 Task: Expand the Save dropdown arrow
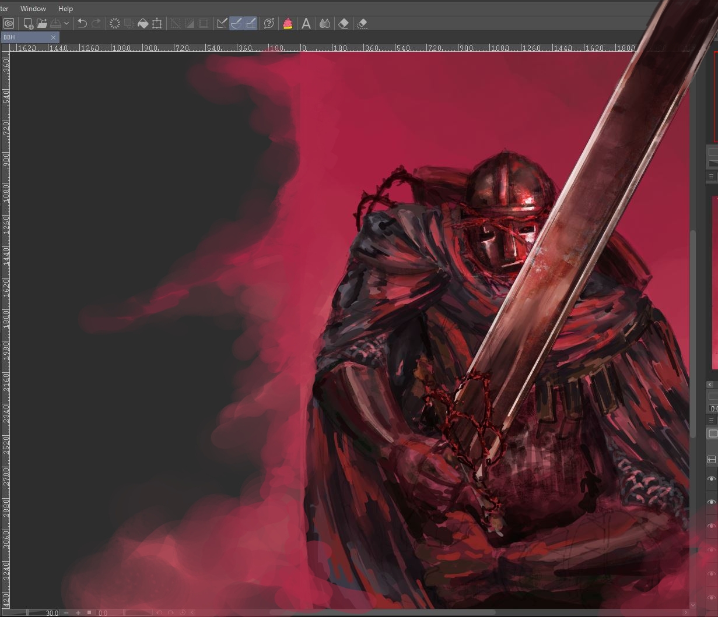[x=66, y=23]
